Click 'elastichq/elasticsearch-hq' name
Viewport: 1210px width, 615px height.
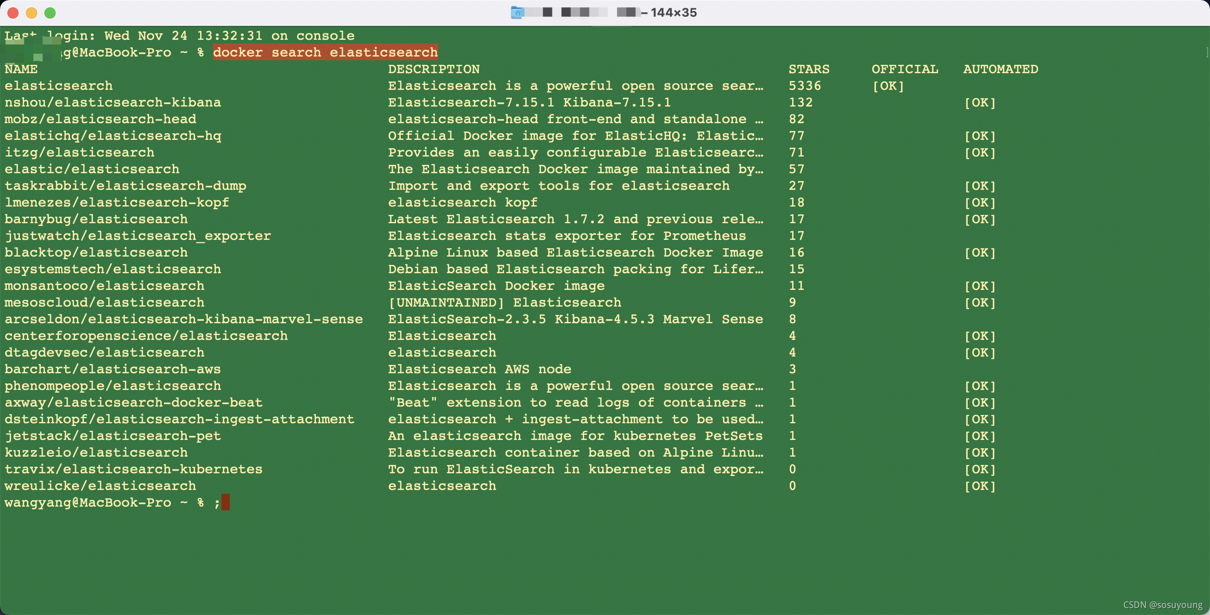coord(113,136)
